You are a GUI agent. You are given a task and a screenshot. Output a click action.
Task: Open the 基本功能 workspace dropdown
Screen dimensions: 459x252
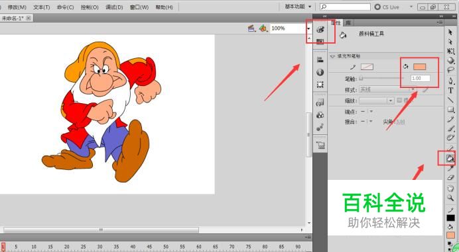click(298, 7)
